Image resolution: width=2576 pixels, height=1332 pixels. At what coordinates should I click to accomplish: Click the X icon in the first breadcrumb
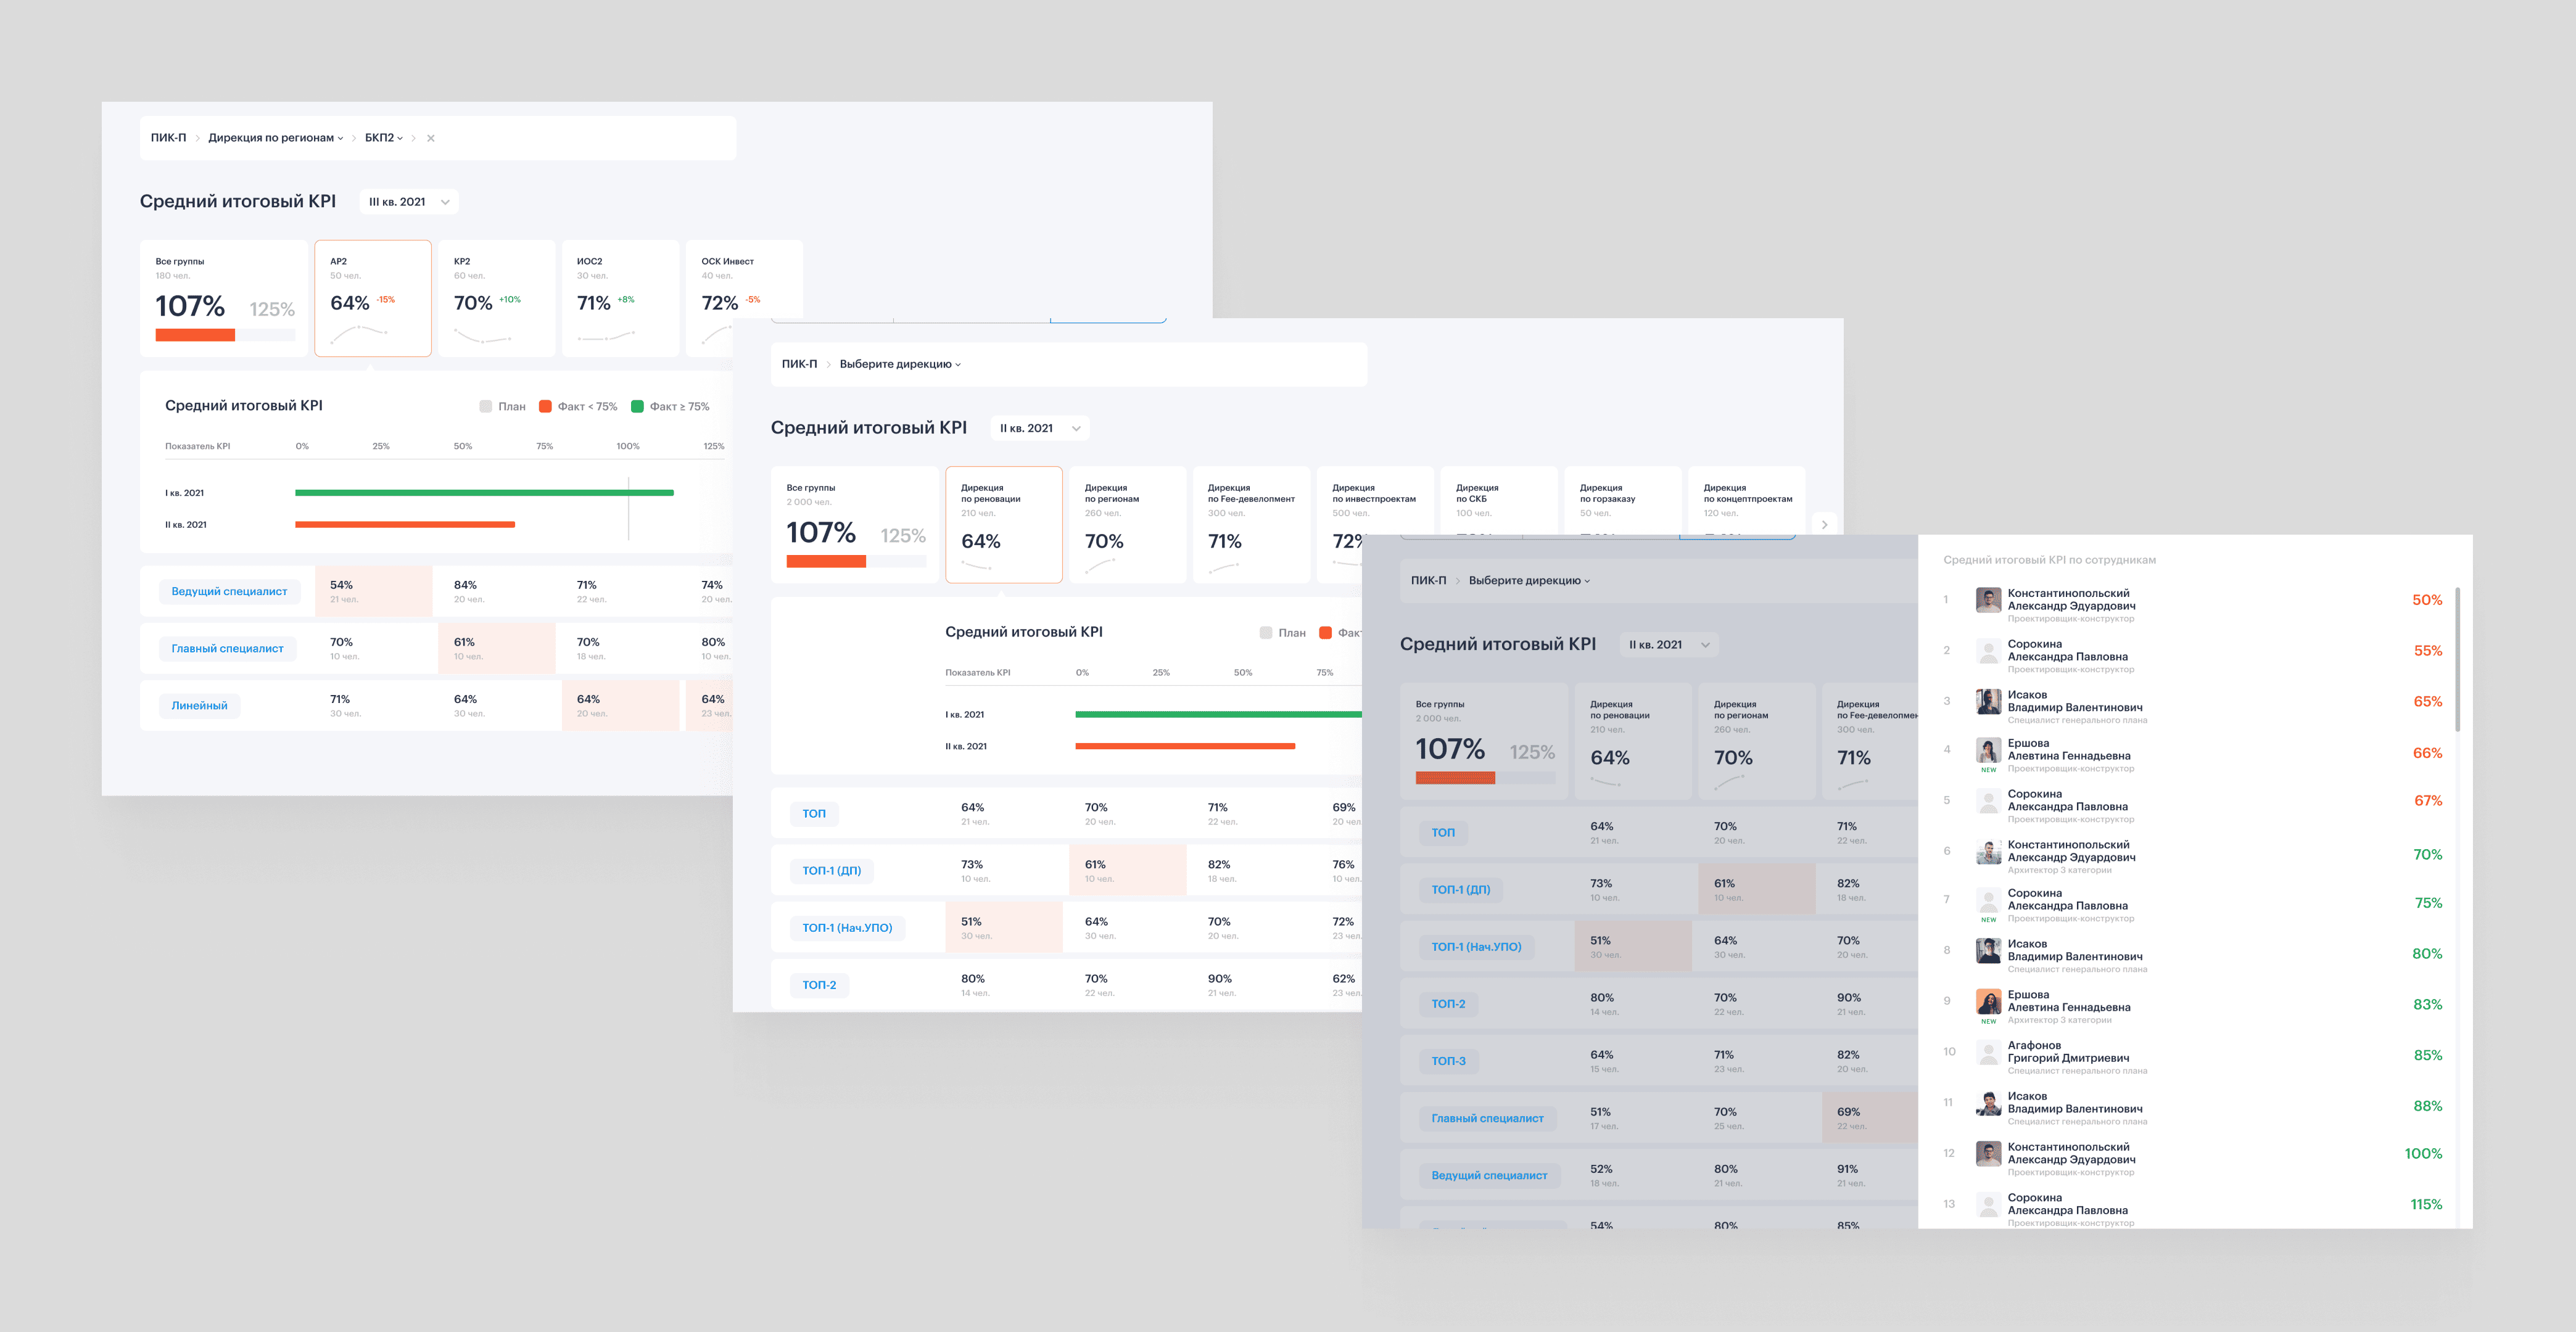click(x=431, y=138)
